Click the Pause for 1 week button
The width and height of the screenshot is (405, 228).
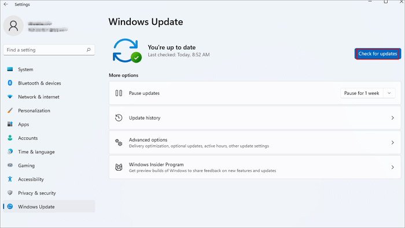click(x=362, y=93)
